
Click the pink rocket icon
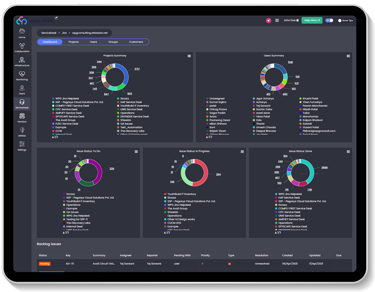[x=268, y=21]
